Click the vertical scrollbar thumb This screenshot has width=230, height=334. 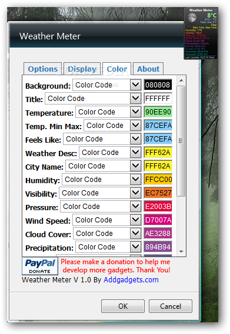coord(181,141)
